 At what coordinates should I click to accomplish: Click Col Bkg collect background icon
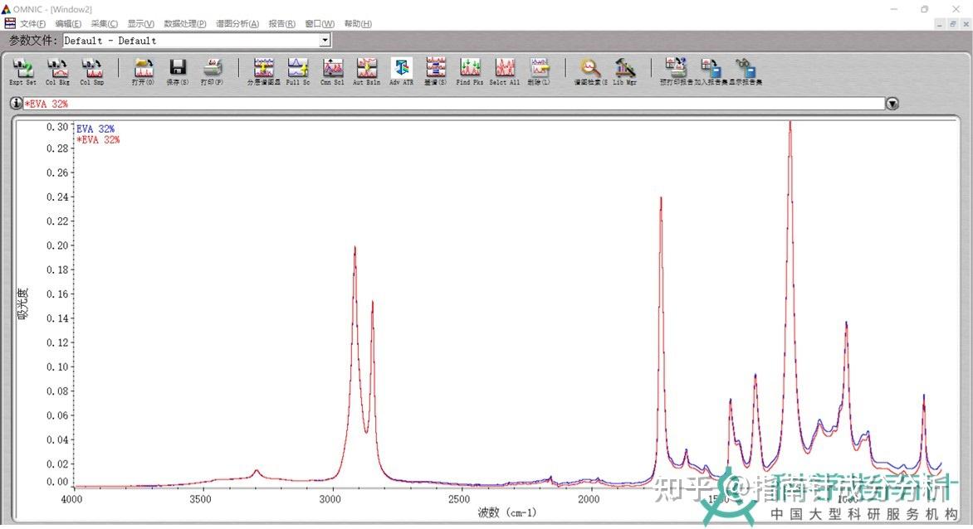(57, 72)
